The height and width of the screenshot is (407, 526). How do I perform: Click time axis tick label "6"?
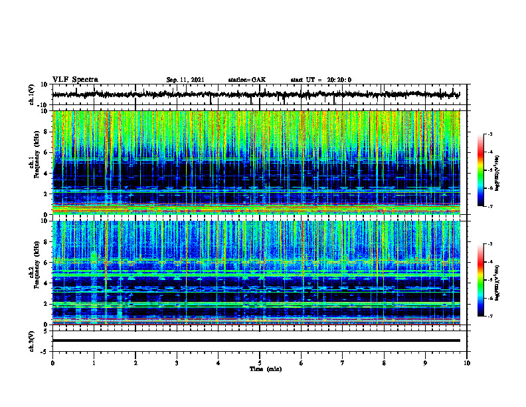coord(301,363)
